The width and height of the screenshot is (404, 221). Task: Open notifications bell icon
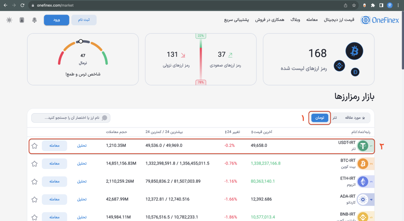pos(34,20)
